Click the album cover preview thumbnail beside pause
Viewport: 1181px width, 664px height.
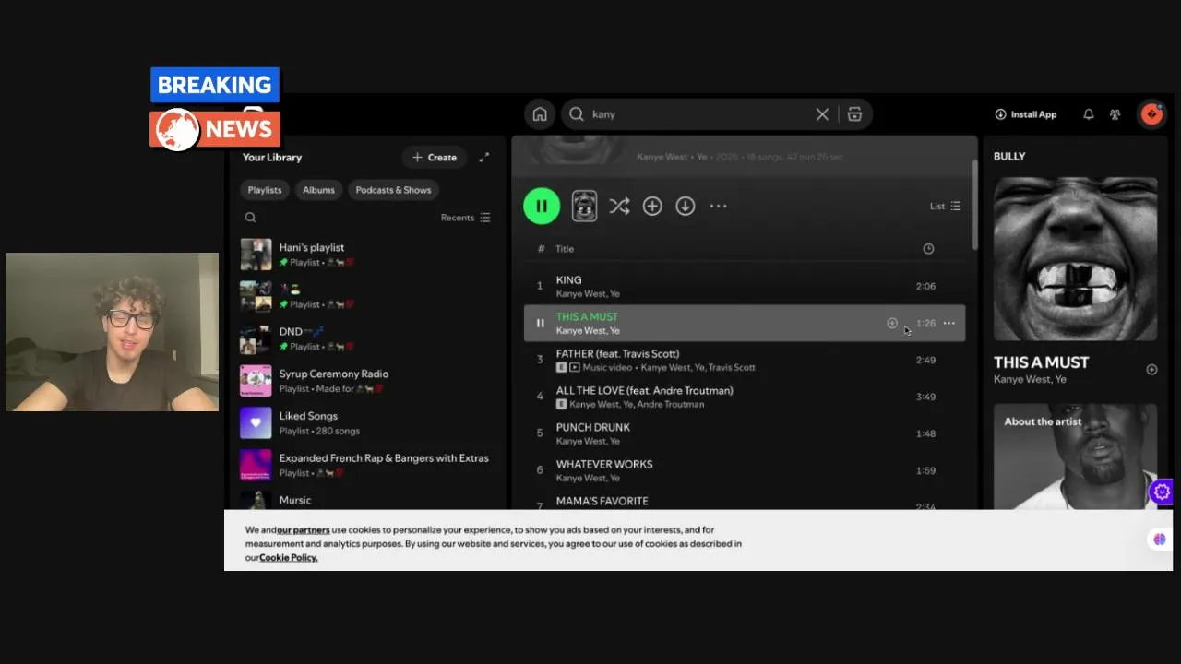[584, 207]
